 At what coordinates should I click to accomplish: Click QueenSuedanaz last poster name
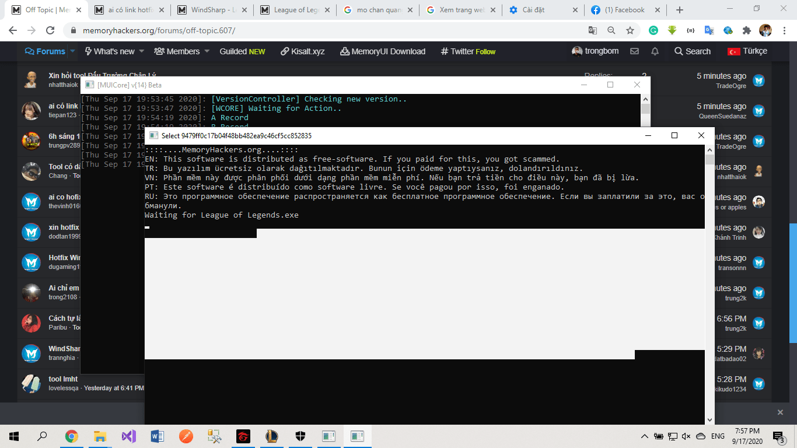click(722, 116)
